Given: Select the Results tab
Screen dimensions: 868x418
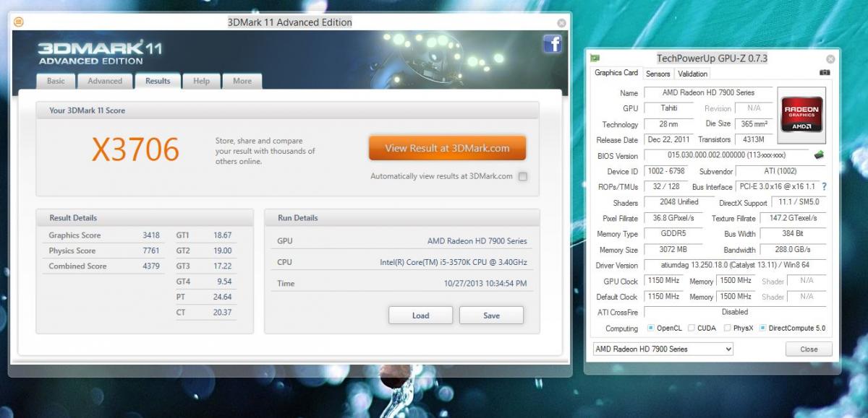Looking at the screenshot, I should 158,81.
